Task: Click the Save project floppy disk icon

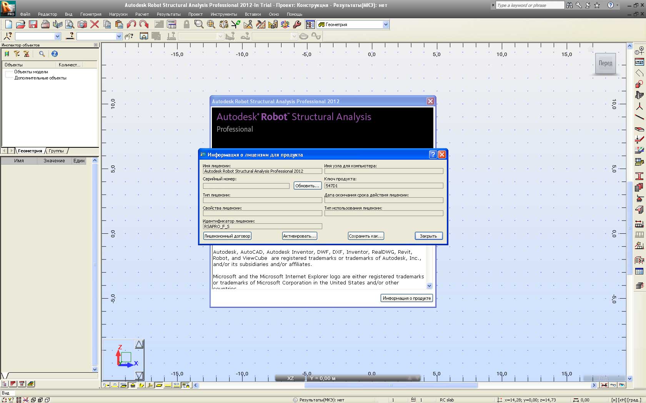Action: pyautogui.click(x=33, y=25)
